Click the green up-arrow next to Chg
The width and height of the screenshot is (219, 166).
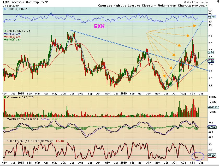click(x=206, y=6)
